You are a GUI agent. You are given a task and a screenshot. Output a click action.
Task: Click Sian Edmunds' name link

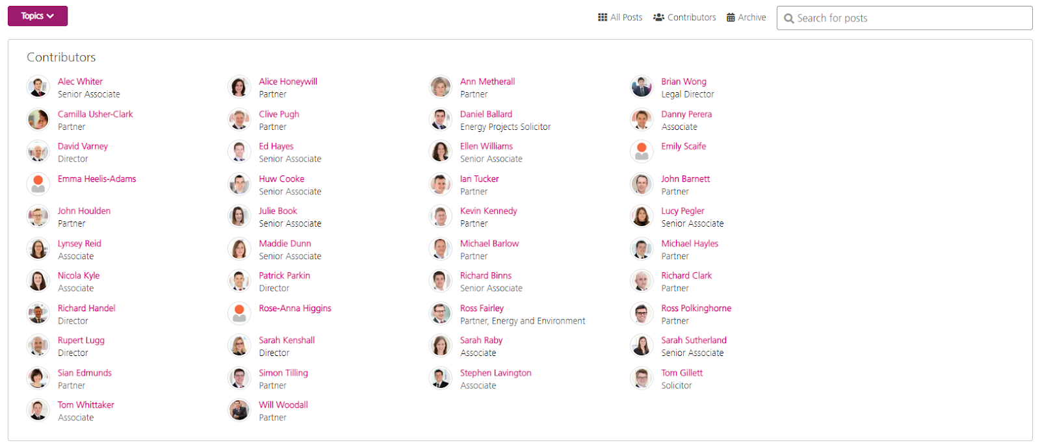tap(84, 373)
